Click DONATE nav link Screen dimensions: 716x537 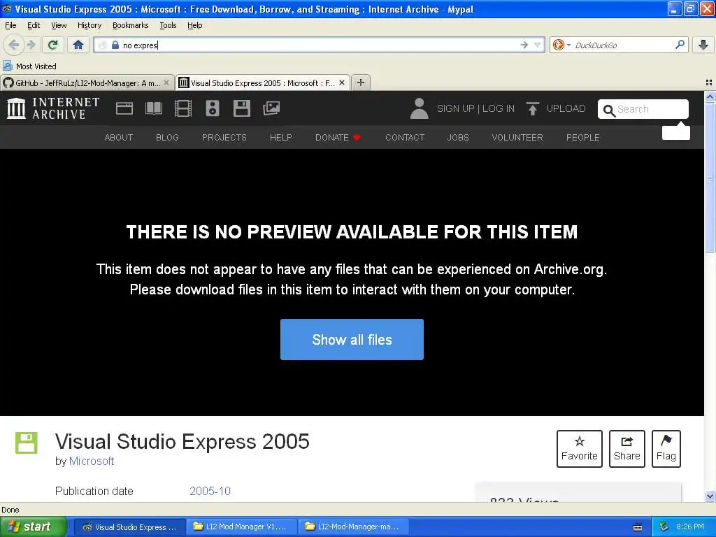click(x=338, y=138)
